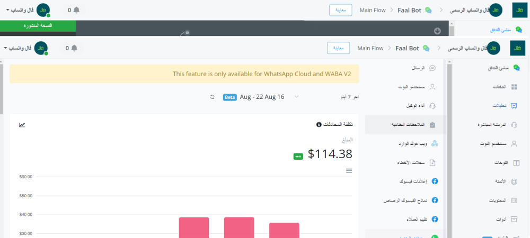Screen dimensions: 530x238
Task: Click the Aug 16 - 22 date range field
Action: (x=262, y=97)
